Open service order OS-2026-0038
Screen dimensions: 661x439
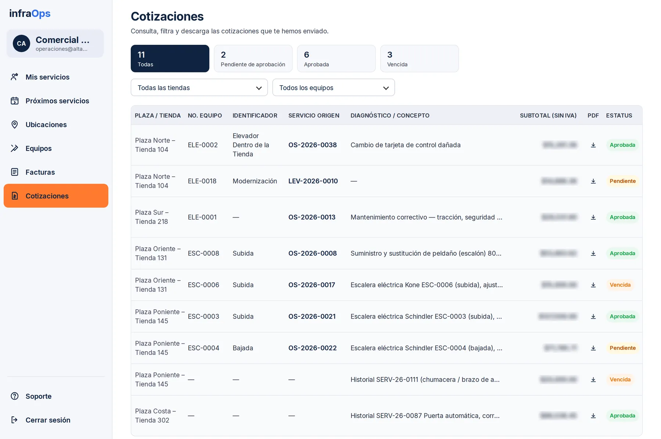pyautogui.click(x=313, y=145)
